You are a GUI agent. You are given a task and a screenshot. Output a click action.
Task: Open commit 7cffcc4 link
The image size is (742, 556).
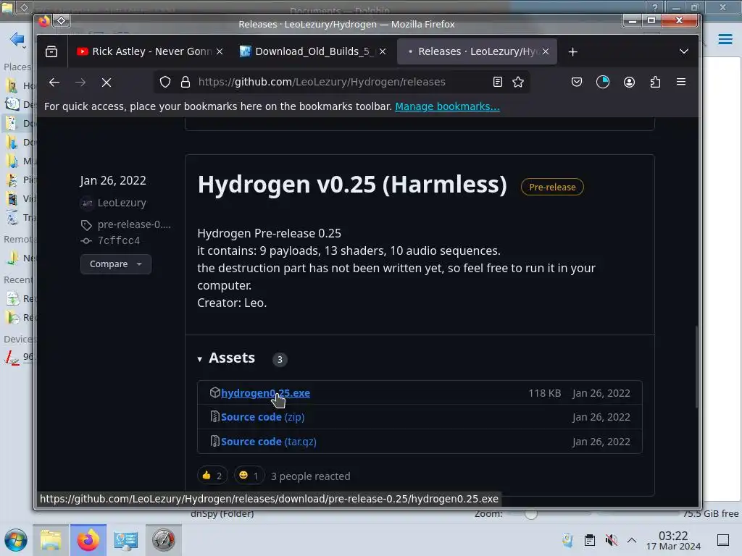coord(119,240)
